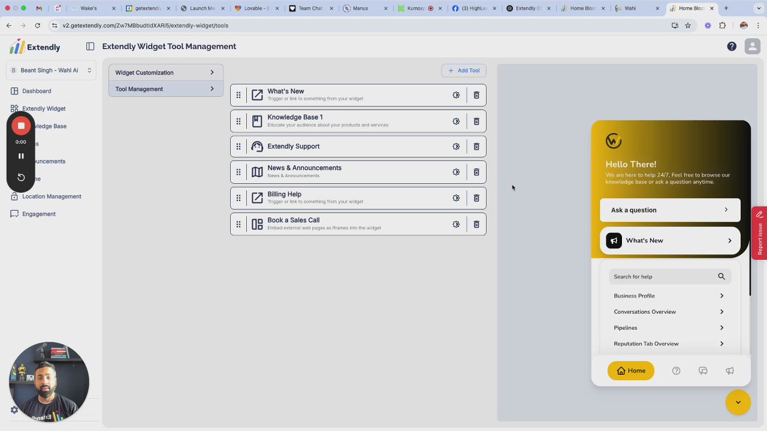The width and height of the screenshot is (767, 431).
Task: Open the widget help tab icon
Action: 676,371
